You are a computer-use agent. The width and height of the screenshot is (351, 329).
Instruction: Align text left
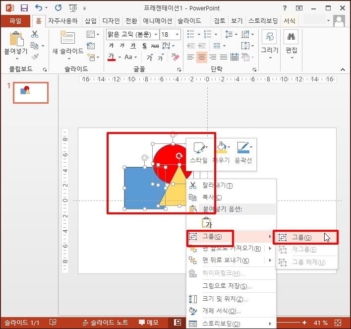coord(191,57)
